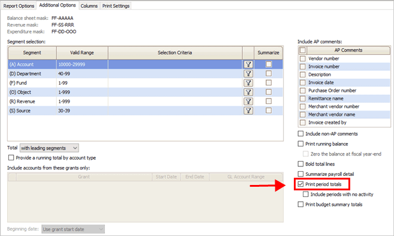Viewport: 394px width, 236px height.
Task: Enable Bold total lines option
Action: [x=300, y=164]
